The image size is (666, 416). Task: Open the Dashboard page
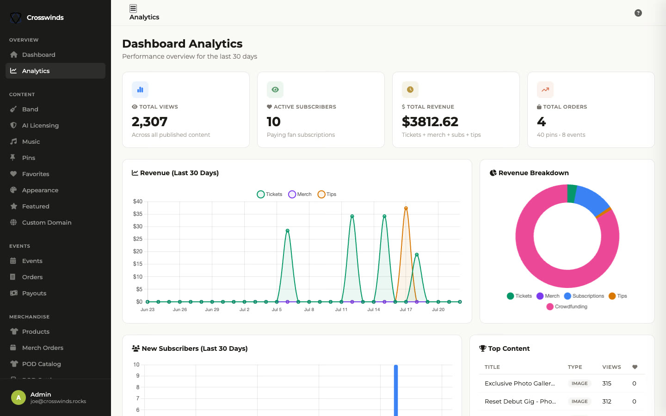pyautogui.click(x=55, y=55)
